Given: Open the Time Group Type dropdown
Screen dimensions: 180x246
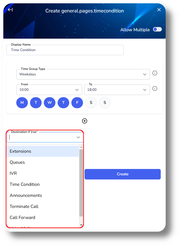Looking at the screenshot, I should (x=83, y=74).
